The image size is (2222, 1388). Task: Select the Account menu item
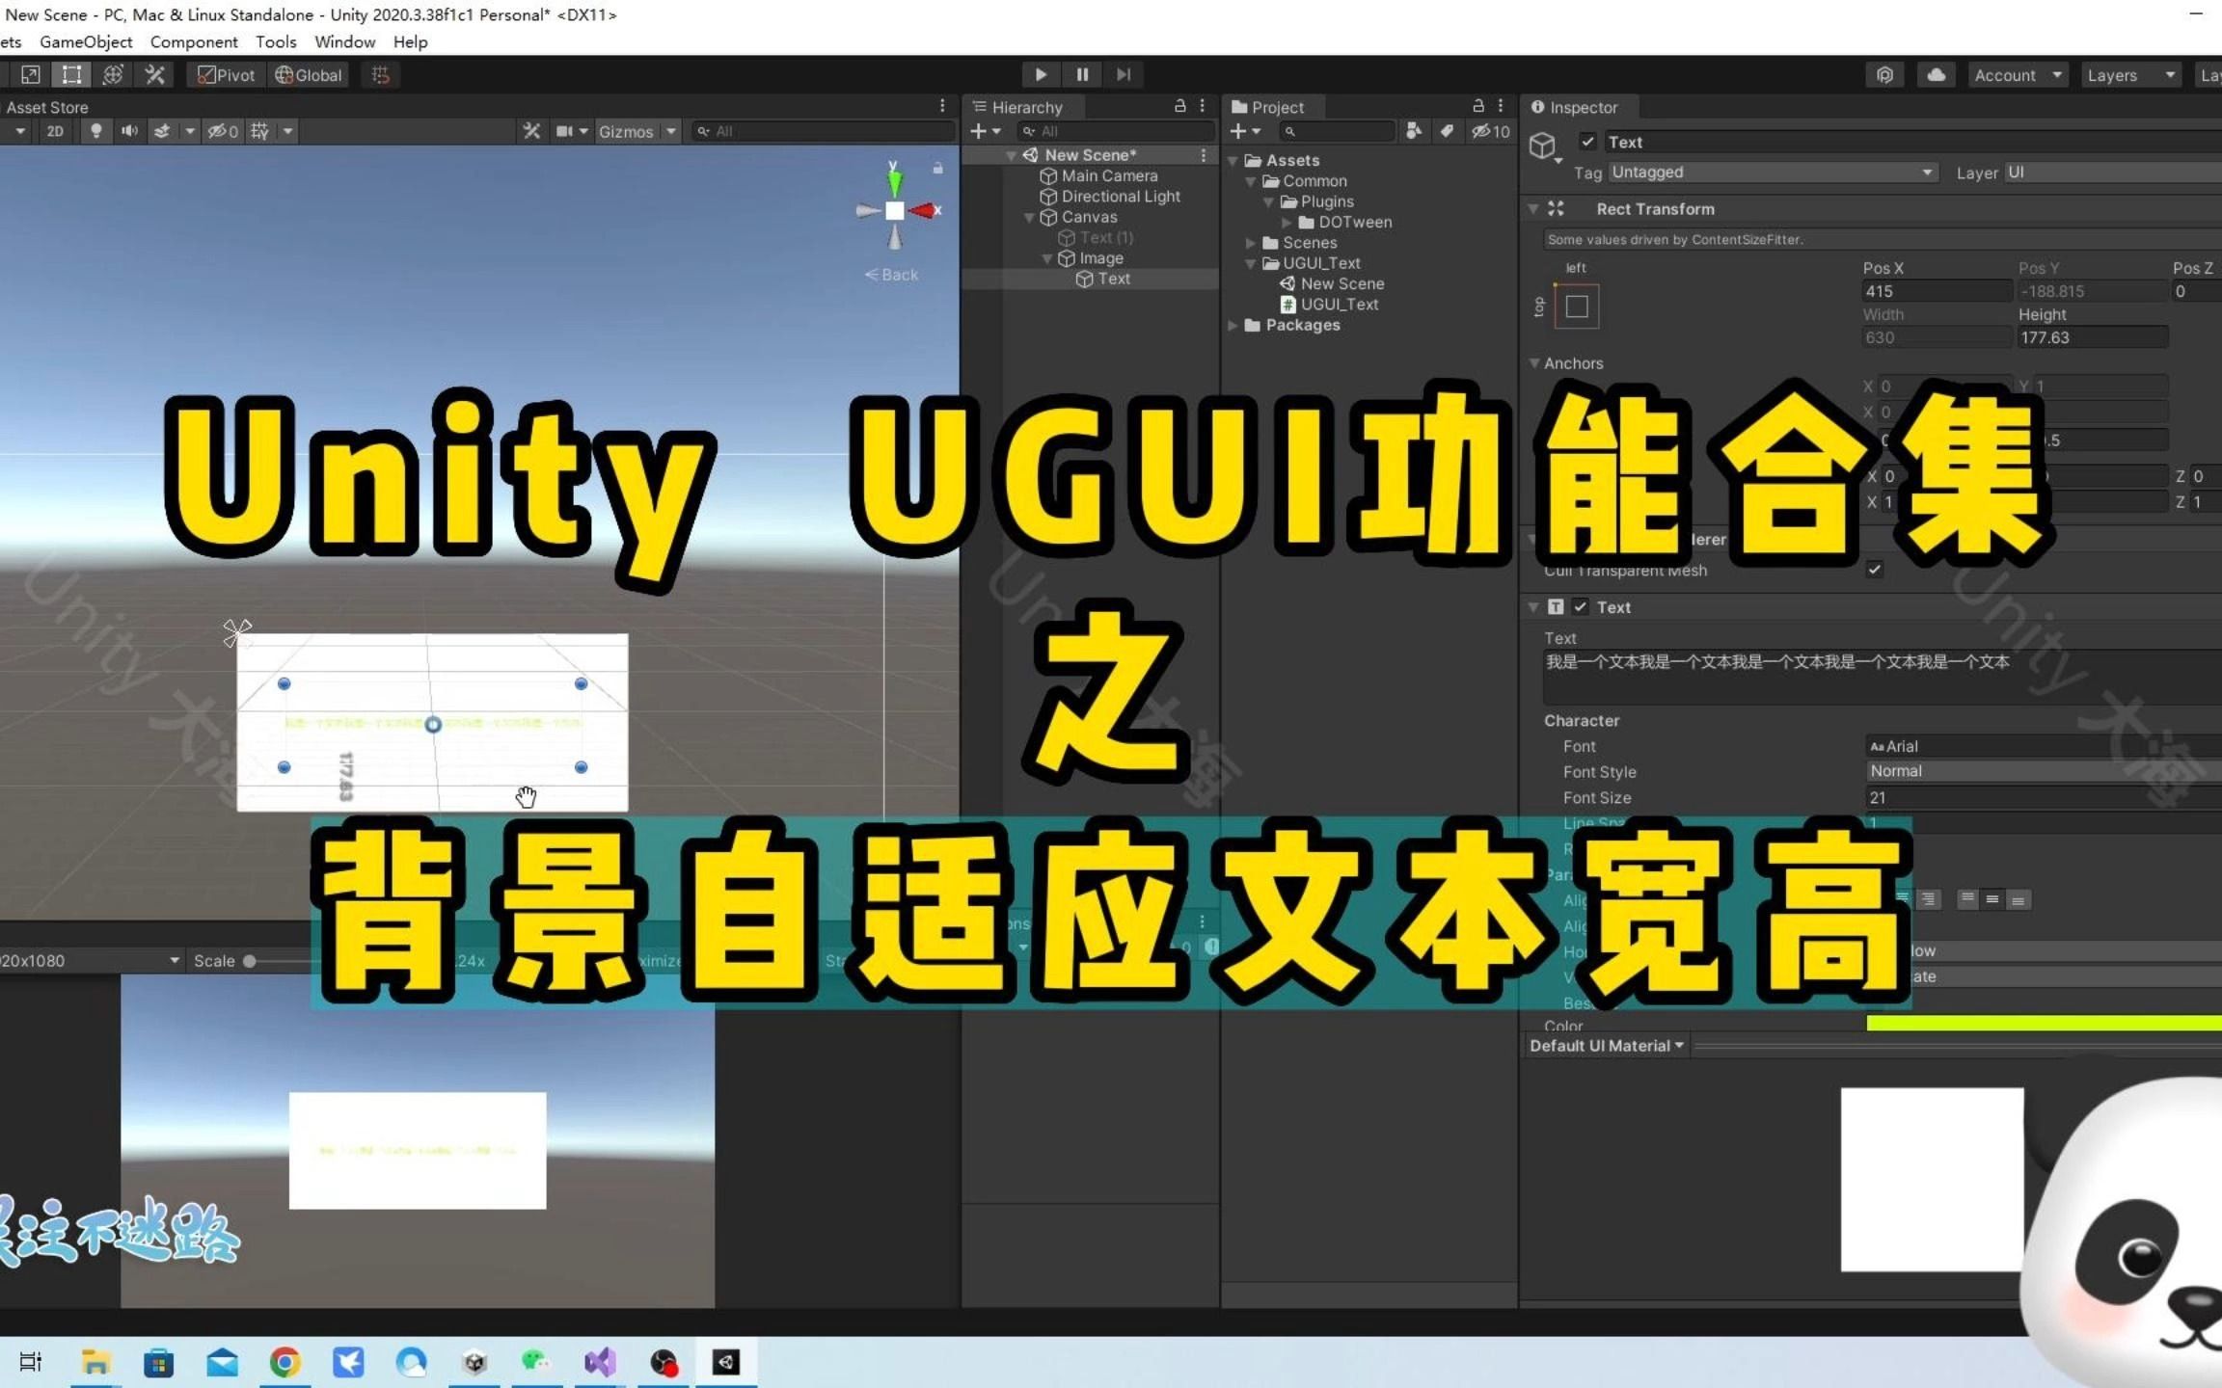[x=2011, y=73]
